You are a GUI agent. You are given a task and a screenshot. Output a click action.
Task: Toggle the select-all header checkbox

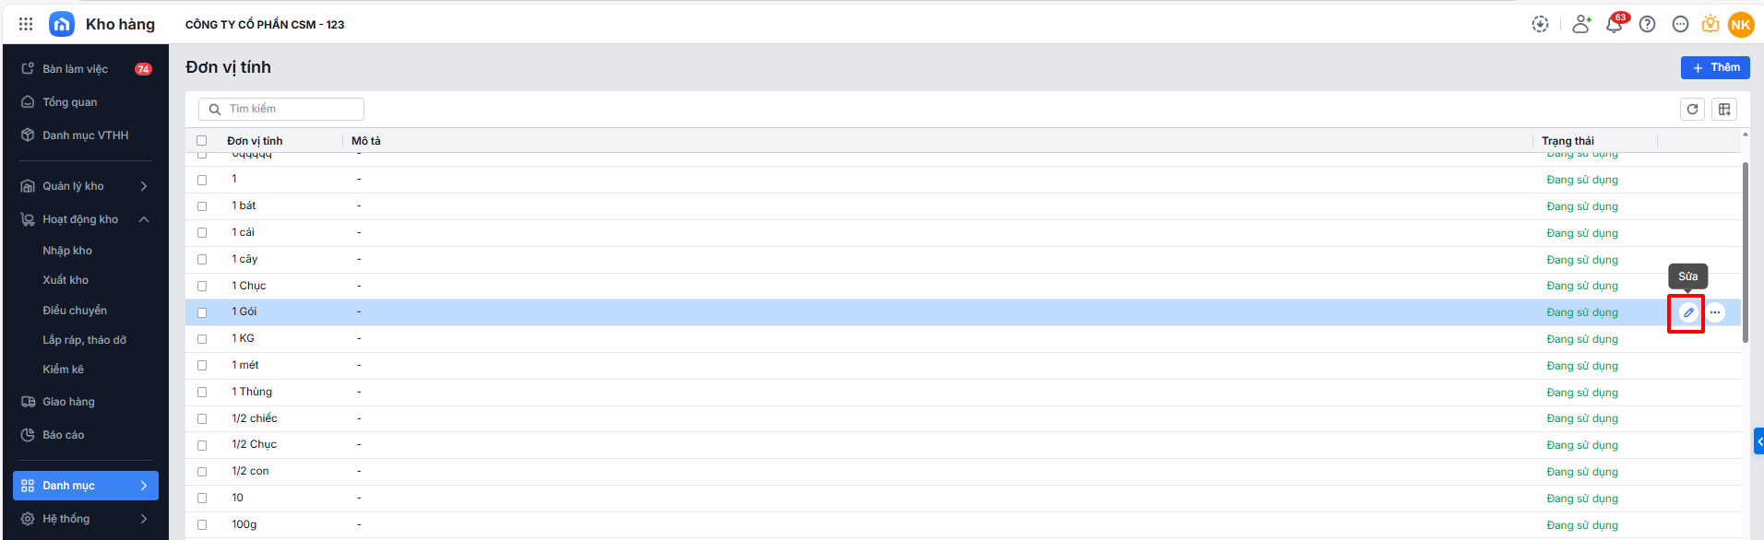point(202,141)
